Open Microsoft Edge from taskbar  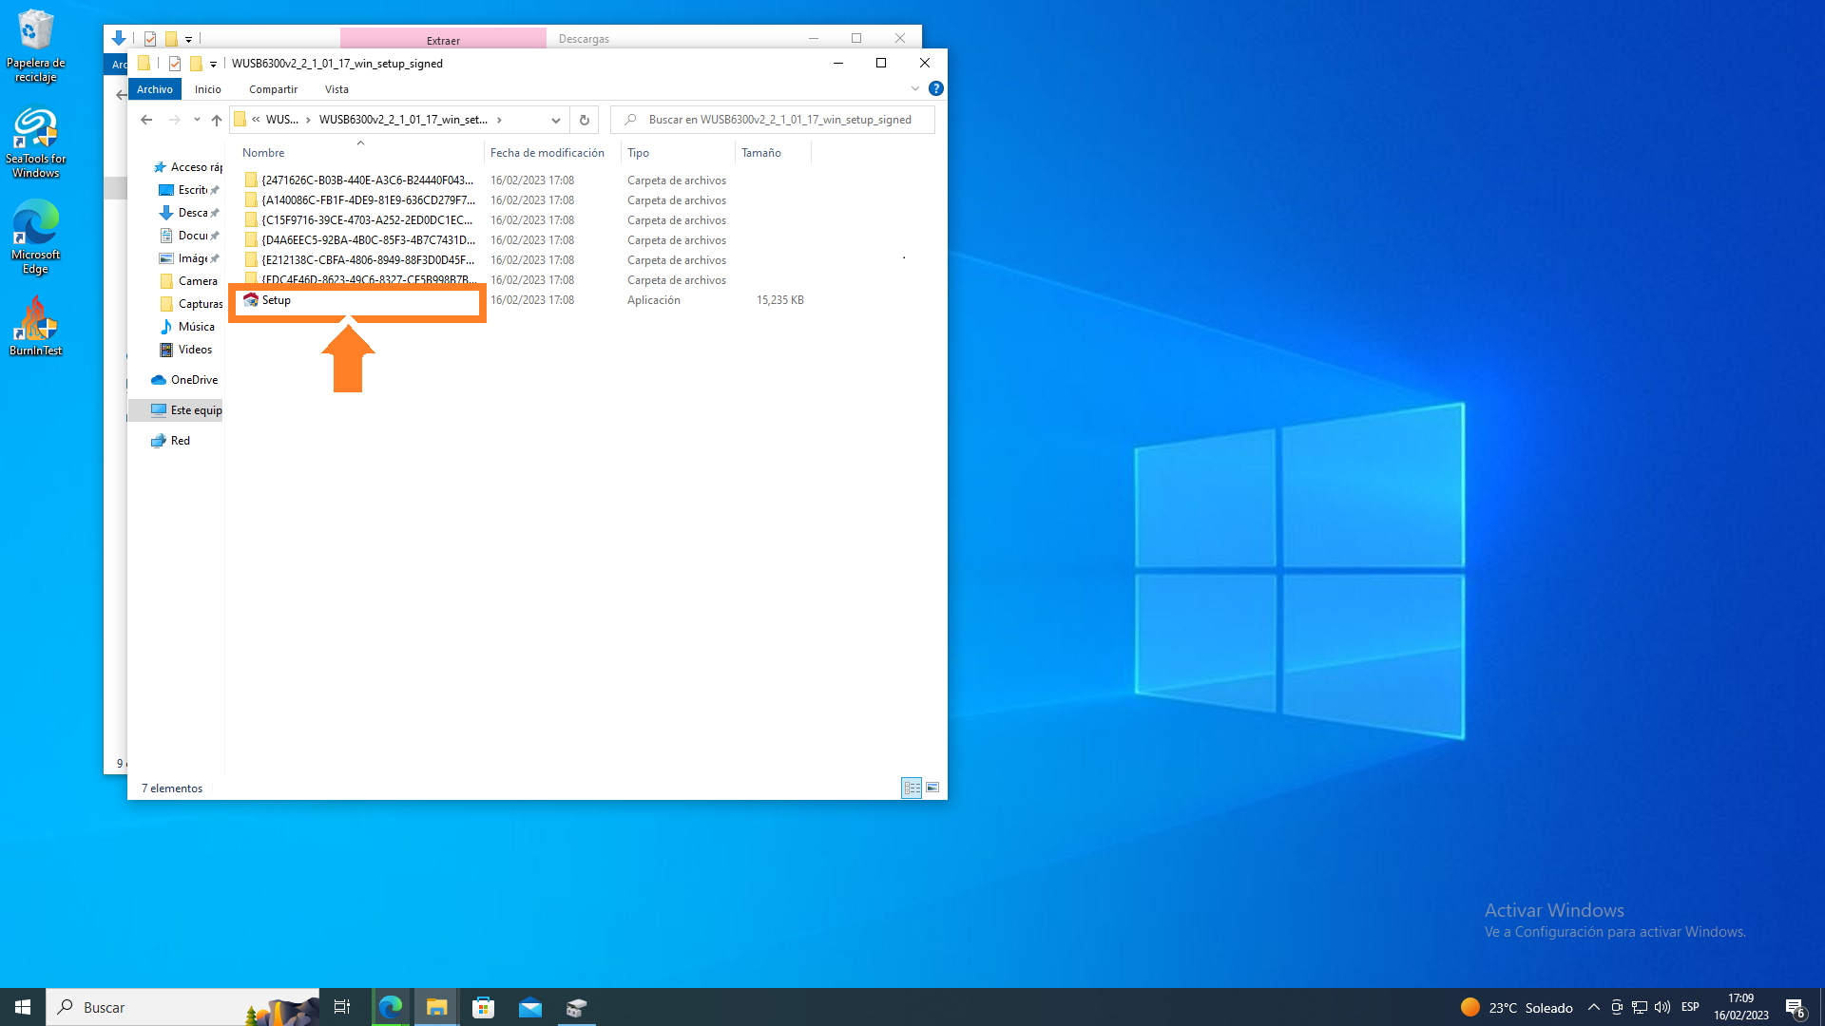coord(391,1007)
